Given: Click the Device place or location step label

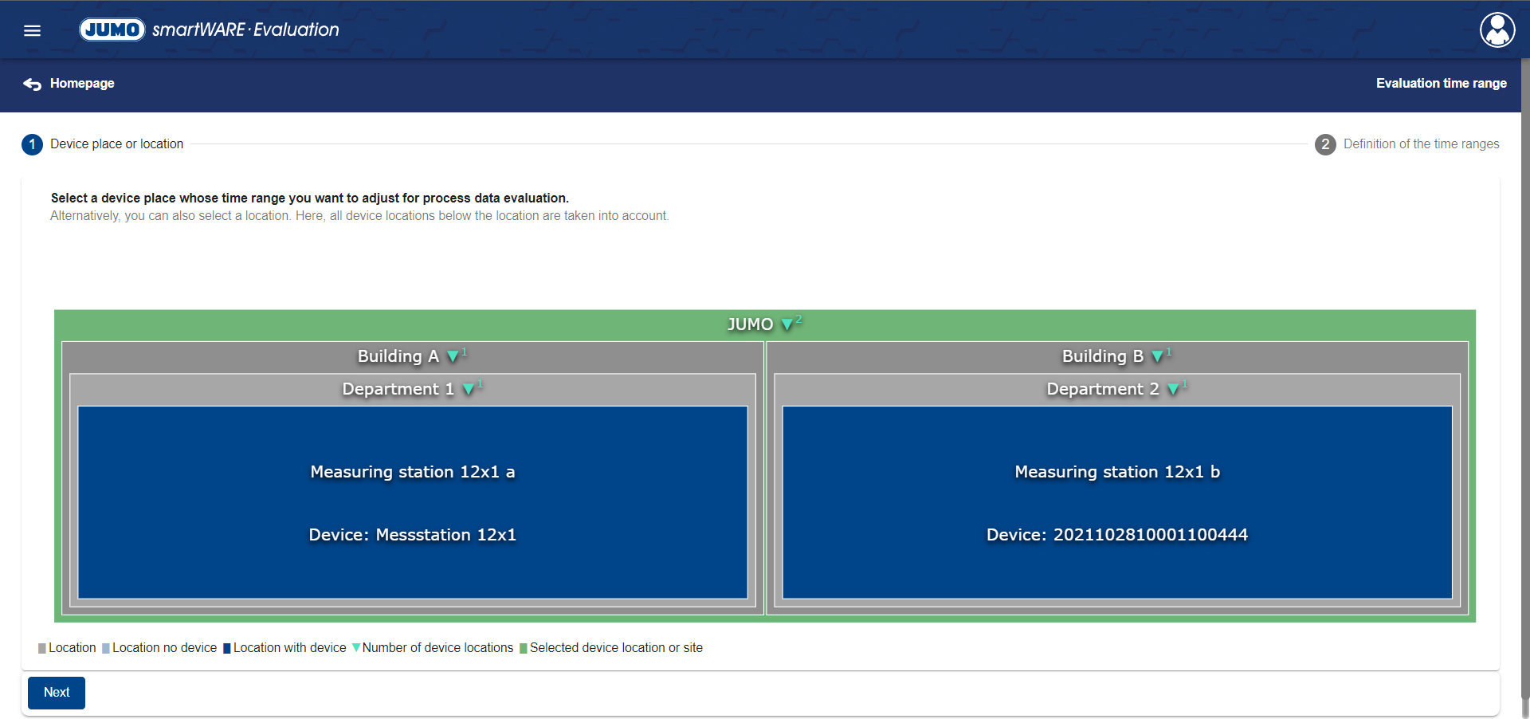Looking at the screenshot, I should point(116,144).
